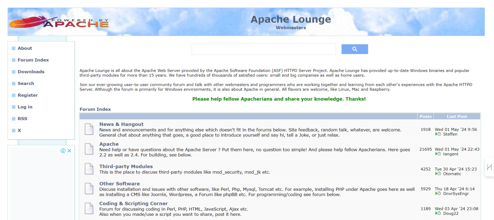This screenshot has height=220, width=494.
Task: Subscribe via the RSS link
Action: [x=23, y=118]
